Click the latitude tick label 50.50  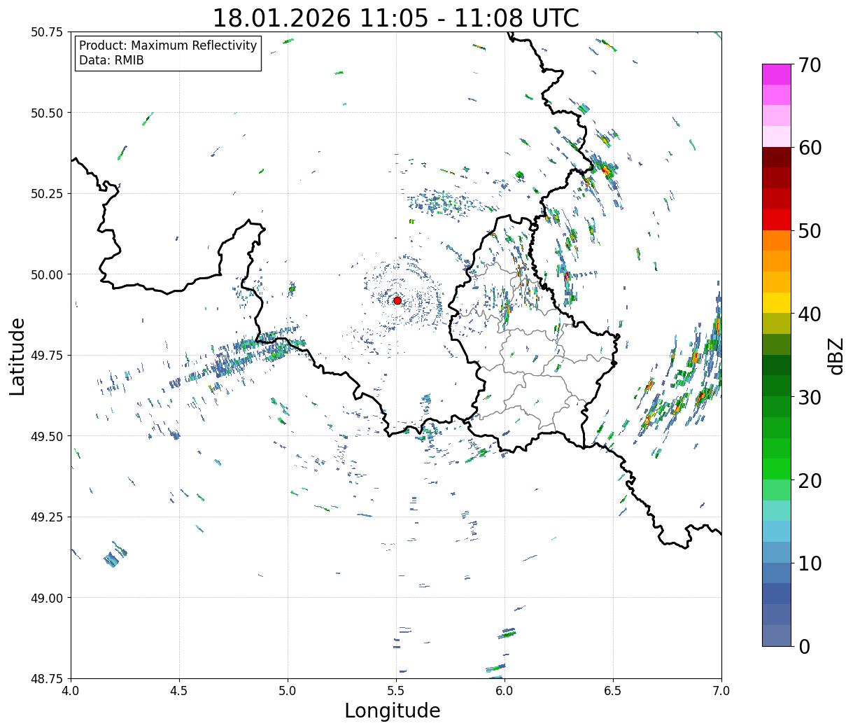[x=47, y=113]
